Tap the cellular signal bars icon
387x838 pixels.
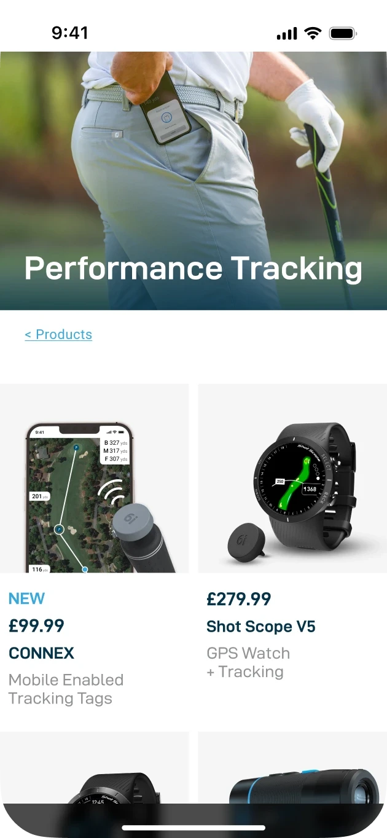[287, 34]
